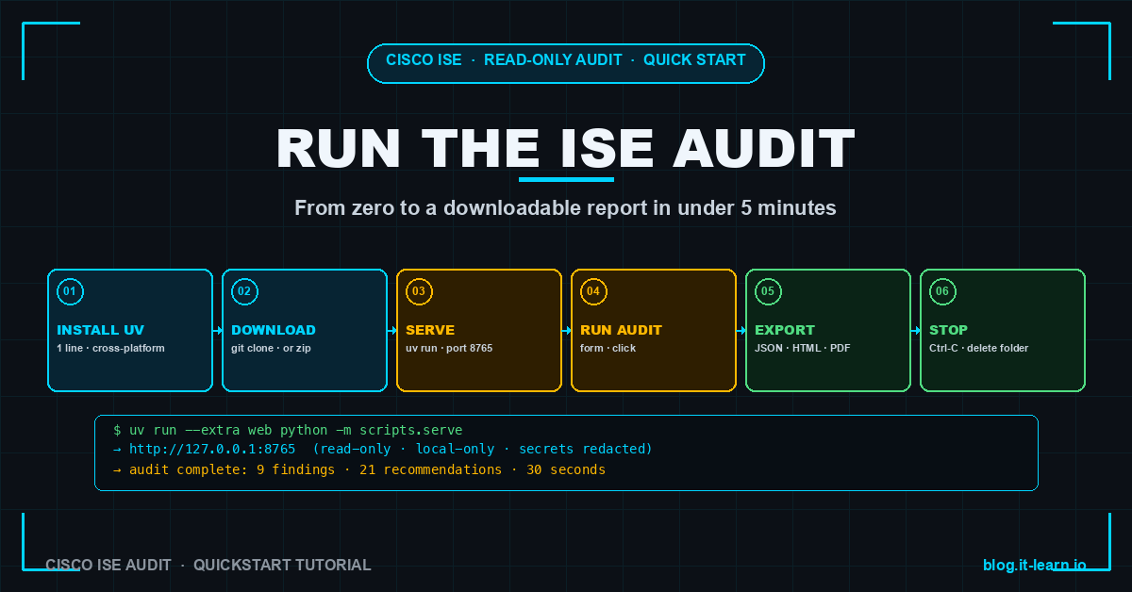Click the 'From zero to a downloadable report' subtitle

pos(565,208)
